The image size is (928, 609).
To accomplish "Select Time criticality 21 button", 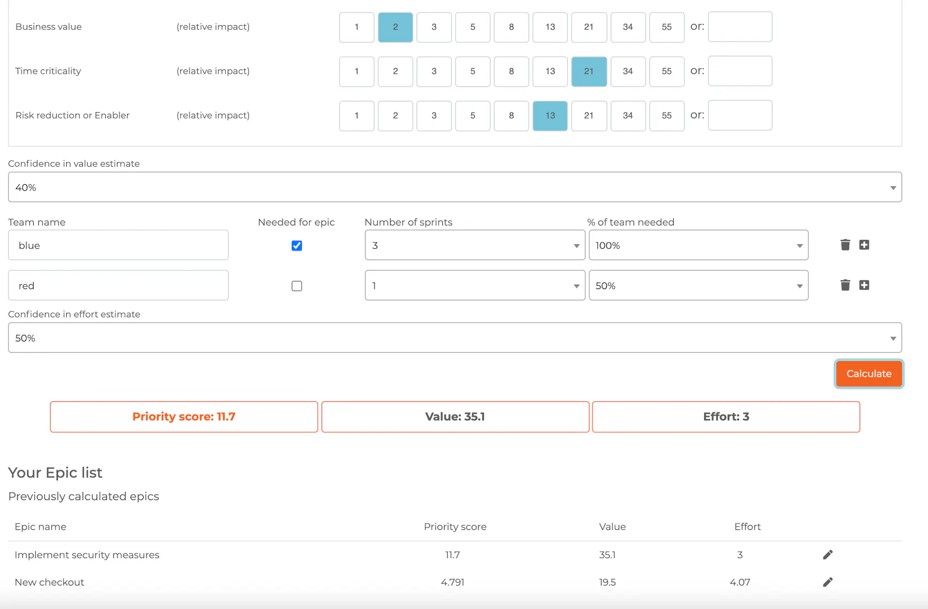I will (x=589, y=71).
